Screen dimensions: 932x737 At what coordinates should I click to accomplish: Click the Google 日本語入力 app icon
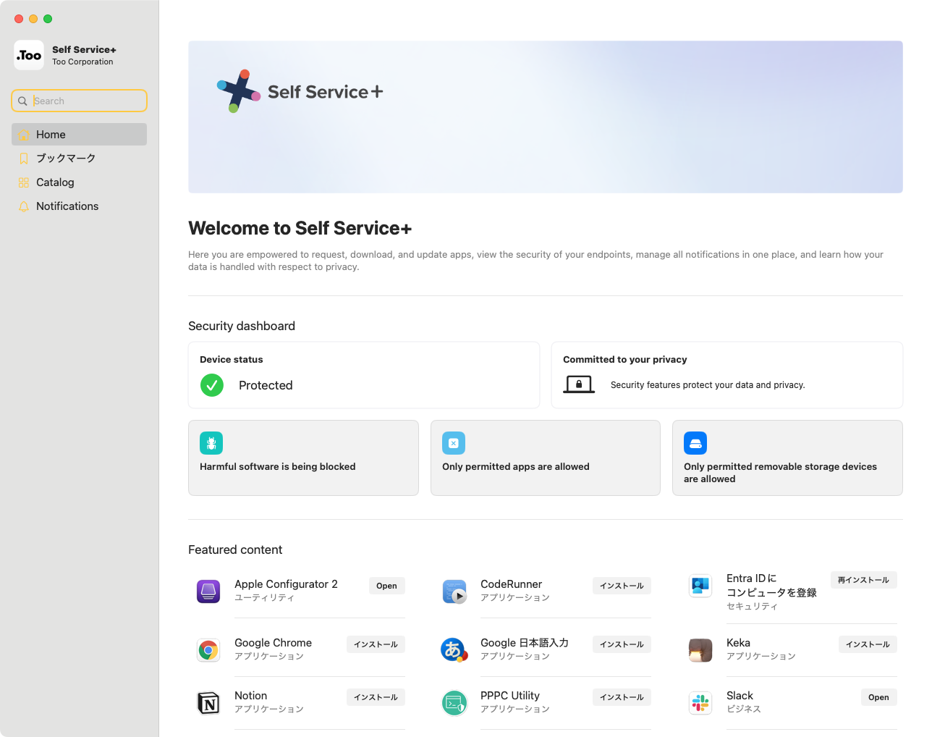click(x=454, y=650)
